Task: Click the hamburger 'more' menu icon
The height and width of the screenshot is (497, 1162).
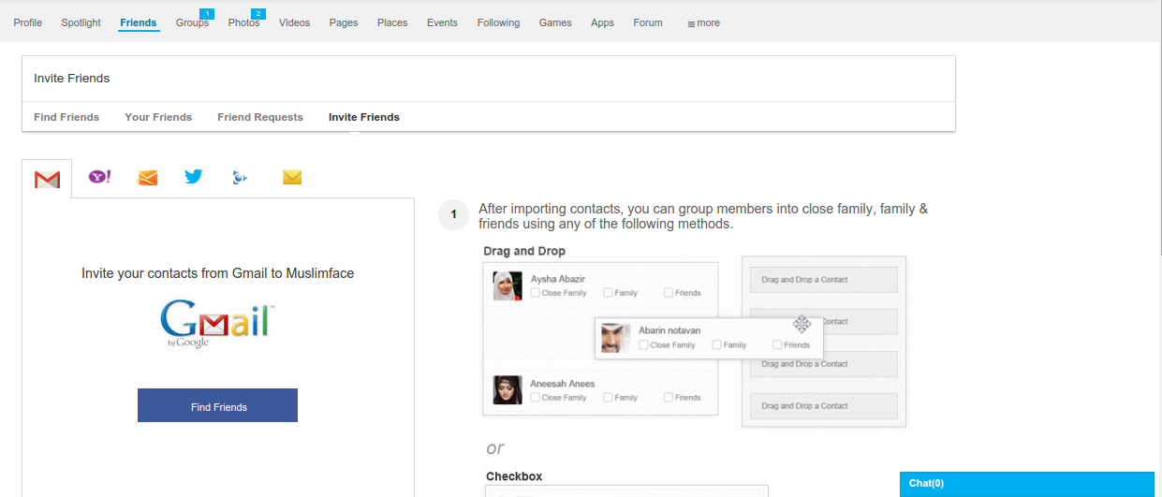Action: [x=691, y=23]
